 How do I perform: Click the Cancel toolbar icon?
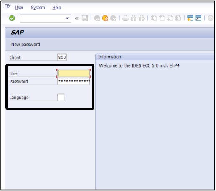113,18
